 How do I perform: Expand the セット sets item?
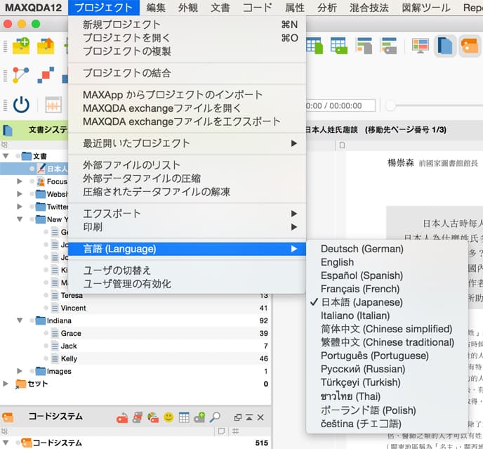pos(6,384)
